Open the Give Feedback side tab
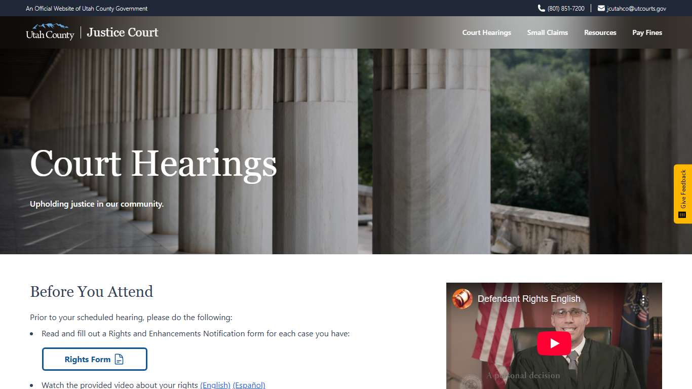Image resolution: width=692 pixels, height=389 pixels. (x=683, y=194)
